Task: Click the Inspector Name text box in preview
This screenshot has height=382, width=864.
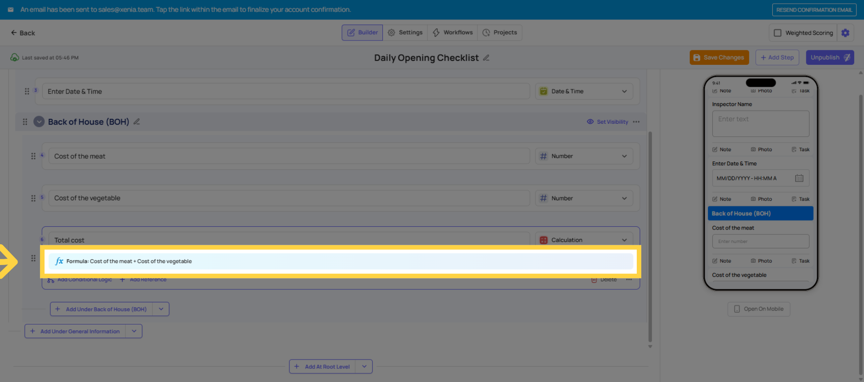Action: (x=760, y=124)
